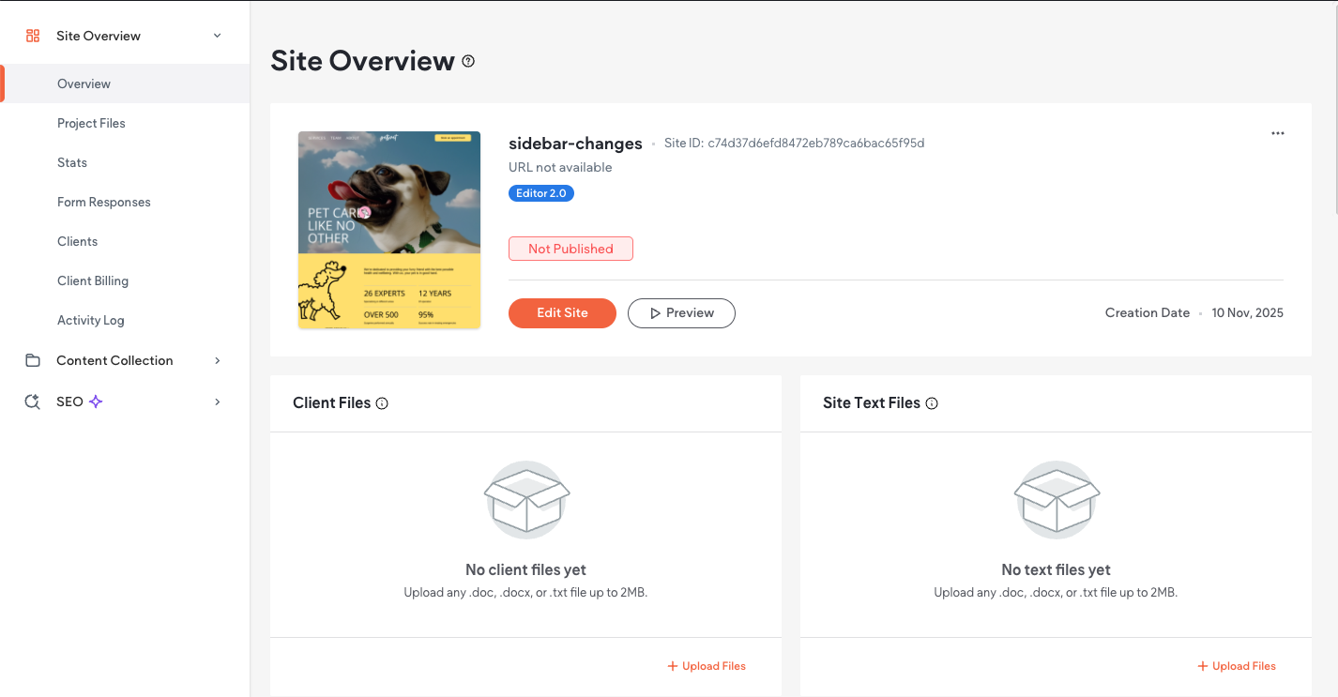Open the help icon beside Site Overview title
Viewport: 1338px width, 697px height.
click(x=468, y=61)
